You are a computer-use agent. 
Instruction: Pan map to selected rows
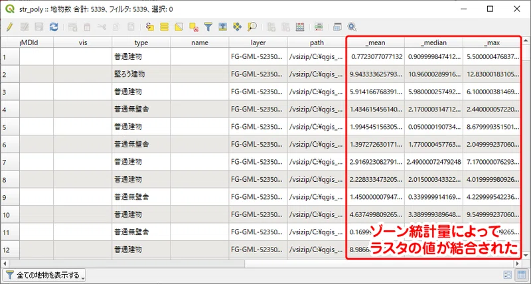pyautogui.click(x=237, y=27)
